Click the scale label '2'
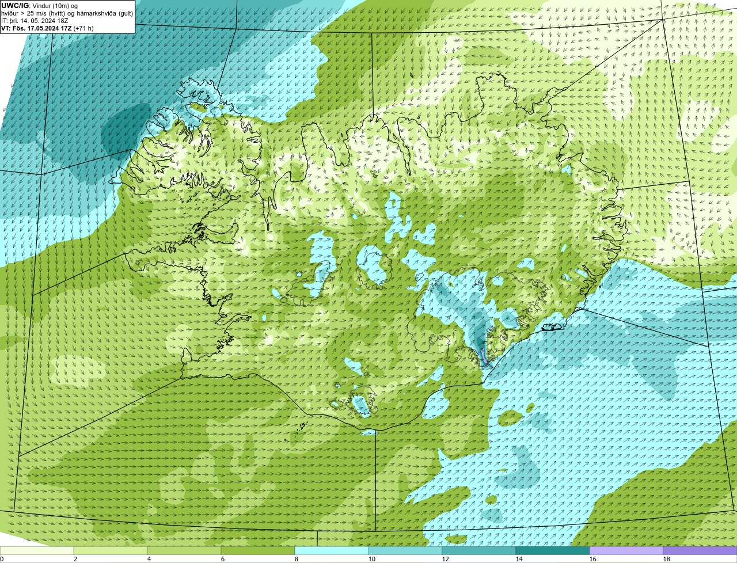Viewport: 737px width, 563px height. click(75, 559)
